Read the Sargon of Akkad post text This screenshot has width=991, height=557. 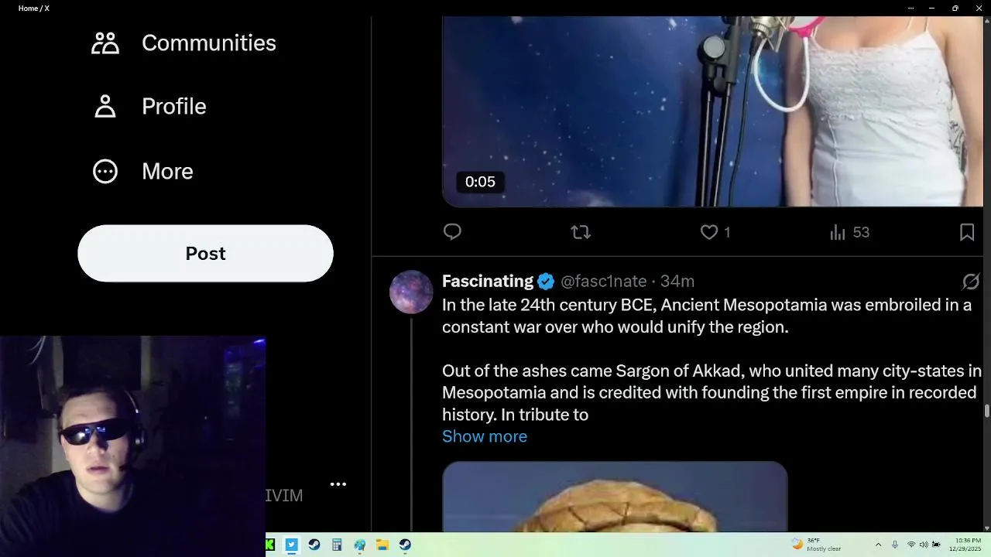coord(712,360)
